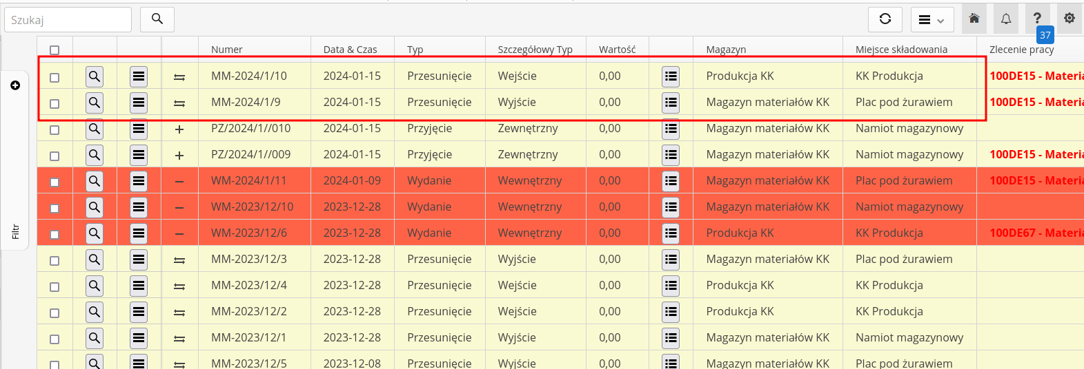Select the checkbox for WM-2023/12/10 row
1084x369 pixels.
[55, 208]
